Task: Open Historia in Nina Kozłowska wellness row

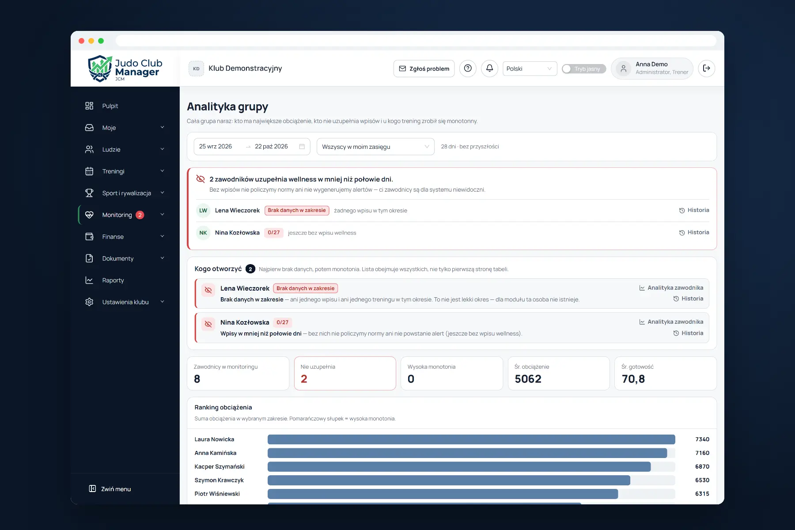Action: pos(694,232)
